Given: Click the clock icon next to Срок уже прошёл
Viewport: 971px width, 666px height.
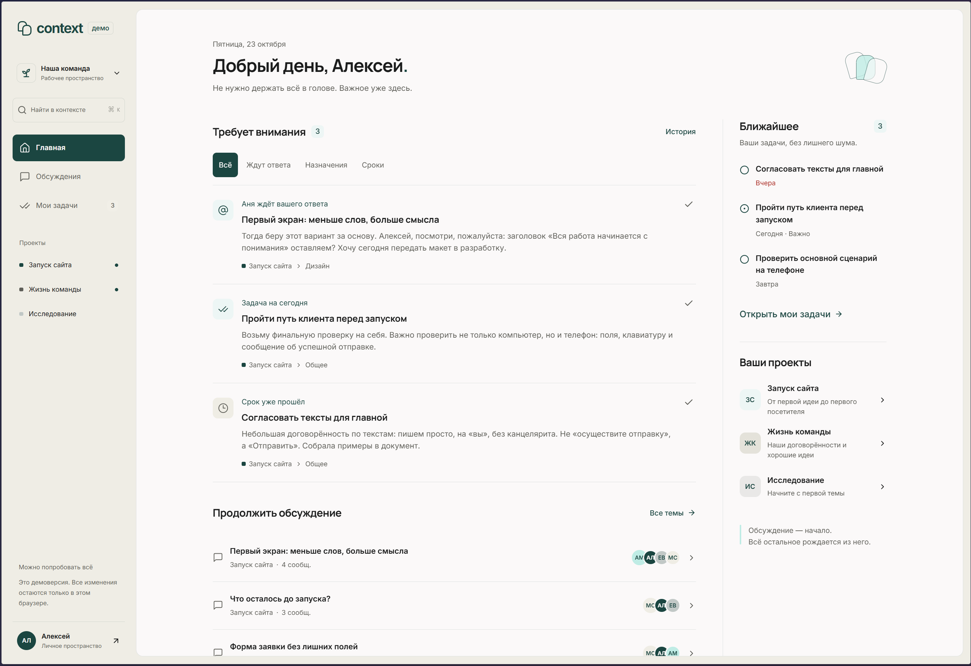Looking at the screenshot, I should (x=223, y=408).
